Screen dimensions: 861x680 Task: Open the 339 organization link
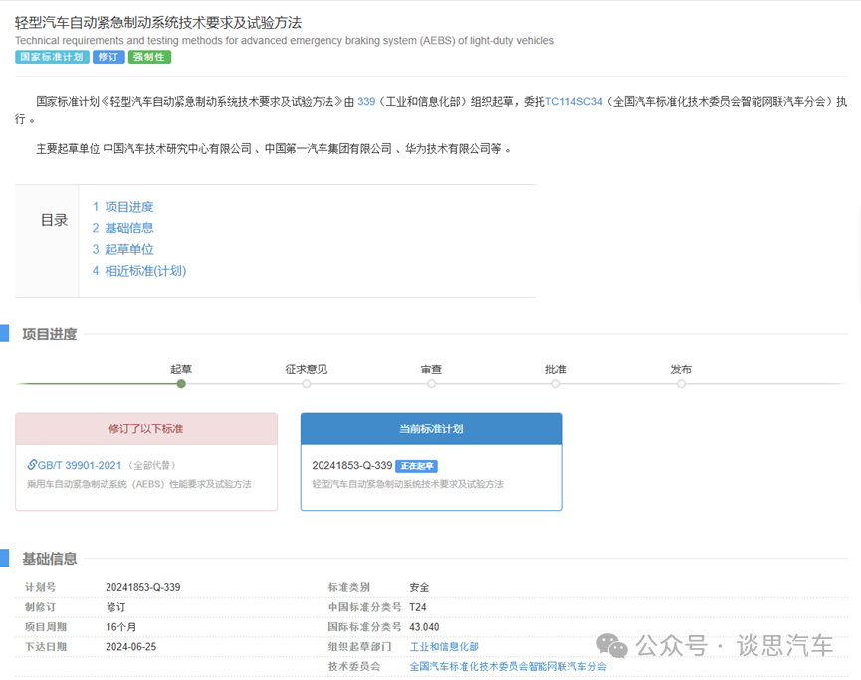(367, 101)
